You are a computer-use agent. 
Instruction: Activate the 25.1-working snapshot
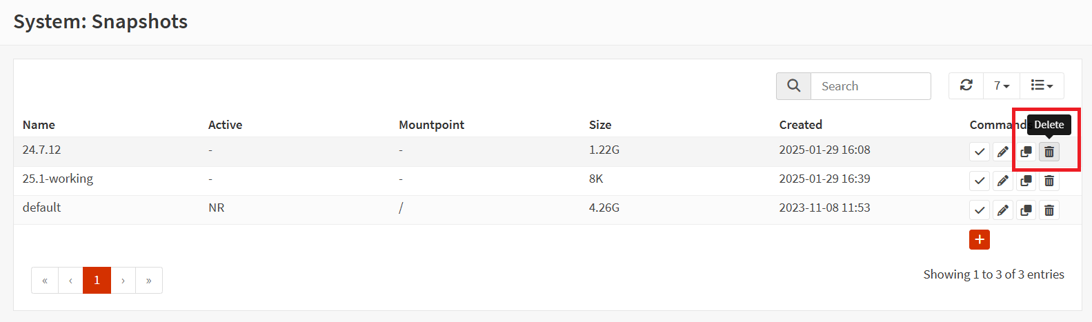pos(980,181)
